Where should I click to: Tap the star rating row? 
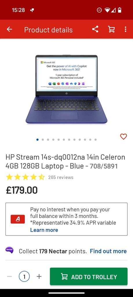point(25,177)
